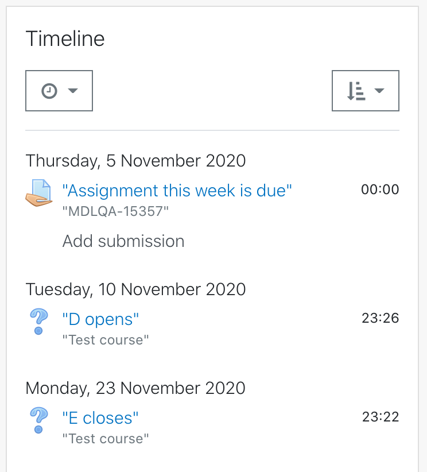Open the "D opens" quiz event
Viewport: 427px width, 472px height.
100,319
